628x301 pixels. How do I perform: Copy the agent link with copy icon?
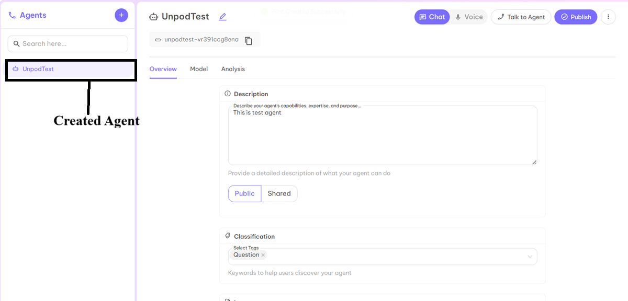tap(249, 40)
